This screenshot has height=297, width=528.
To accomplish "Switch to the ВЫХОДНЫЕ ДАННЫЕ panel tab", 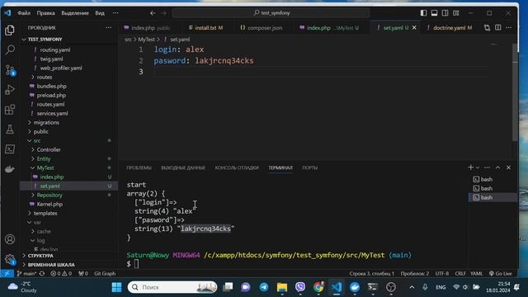I will coord(183,167).
